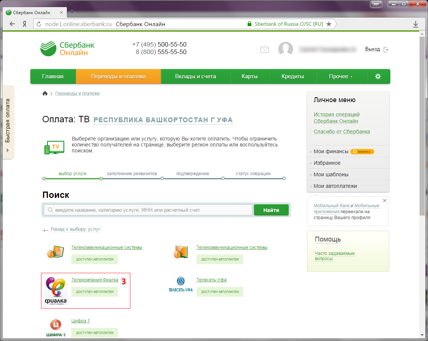Click the scrollbar down arrow

click(422, 335)
